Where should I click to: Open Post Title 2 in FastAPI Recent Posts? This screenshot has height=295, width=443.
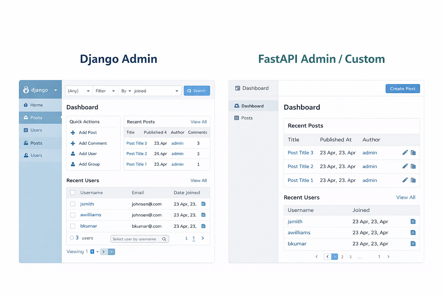(x=300, y=166)
